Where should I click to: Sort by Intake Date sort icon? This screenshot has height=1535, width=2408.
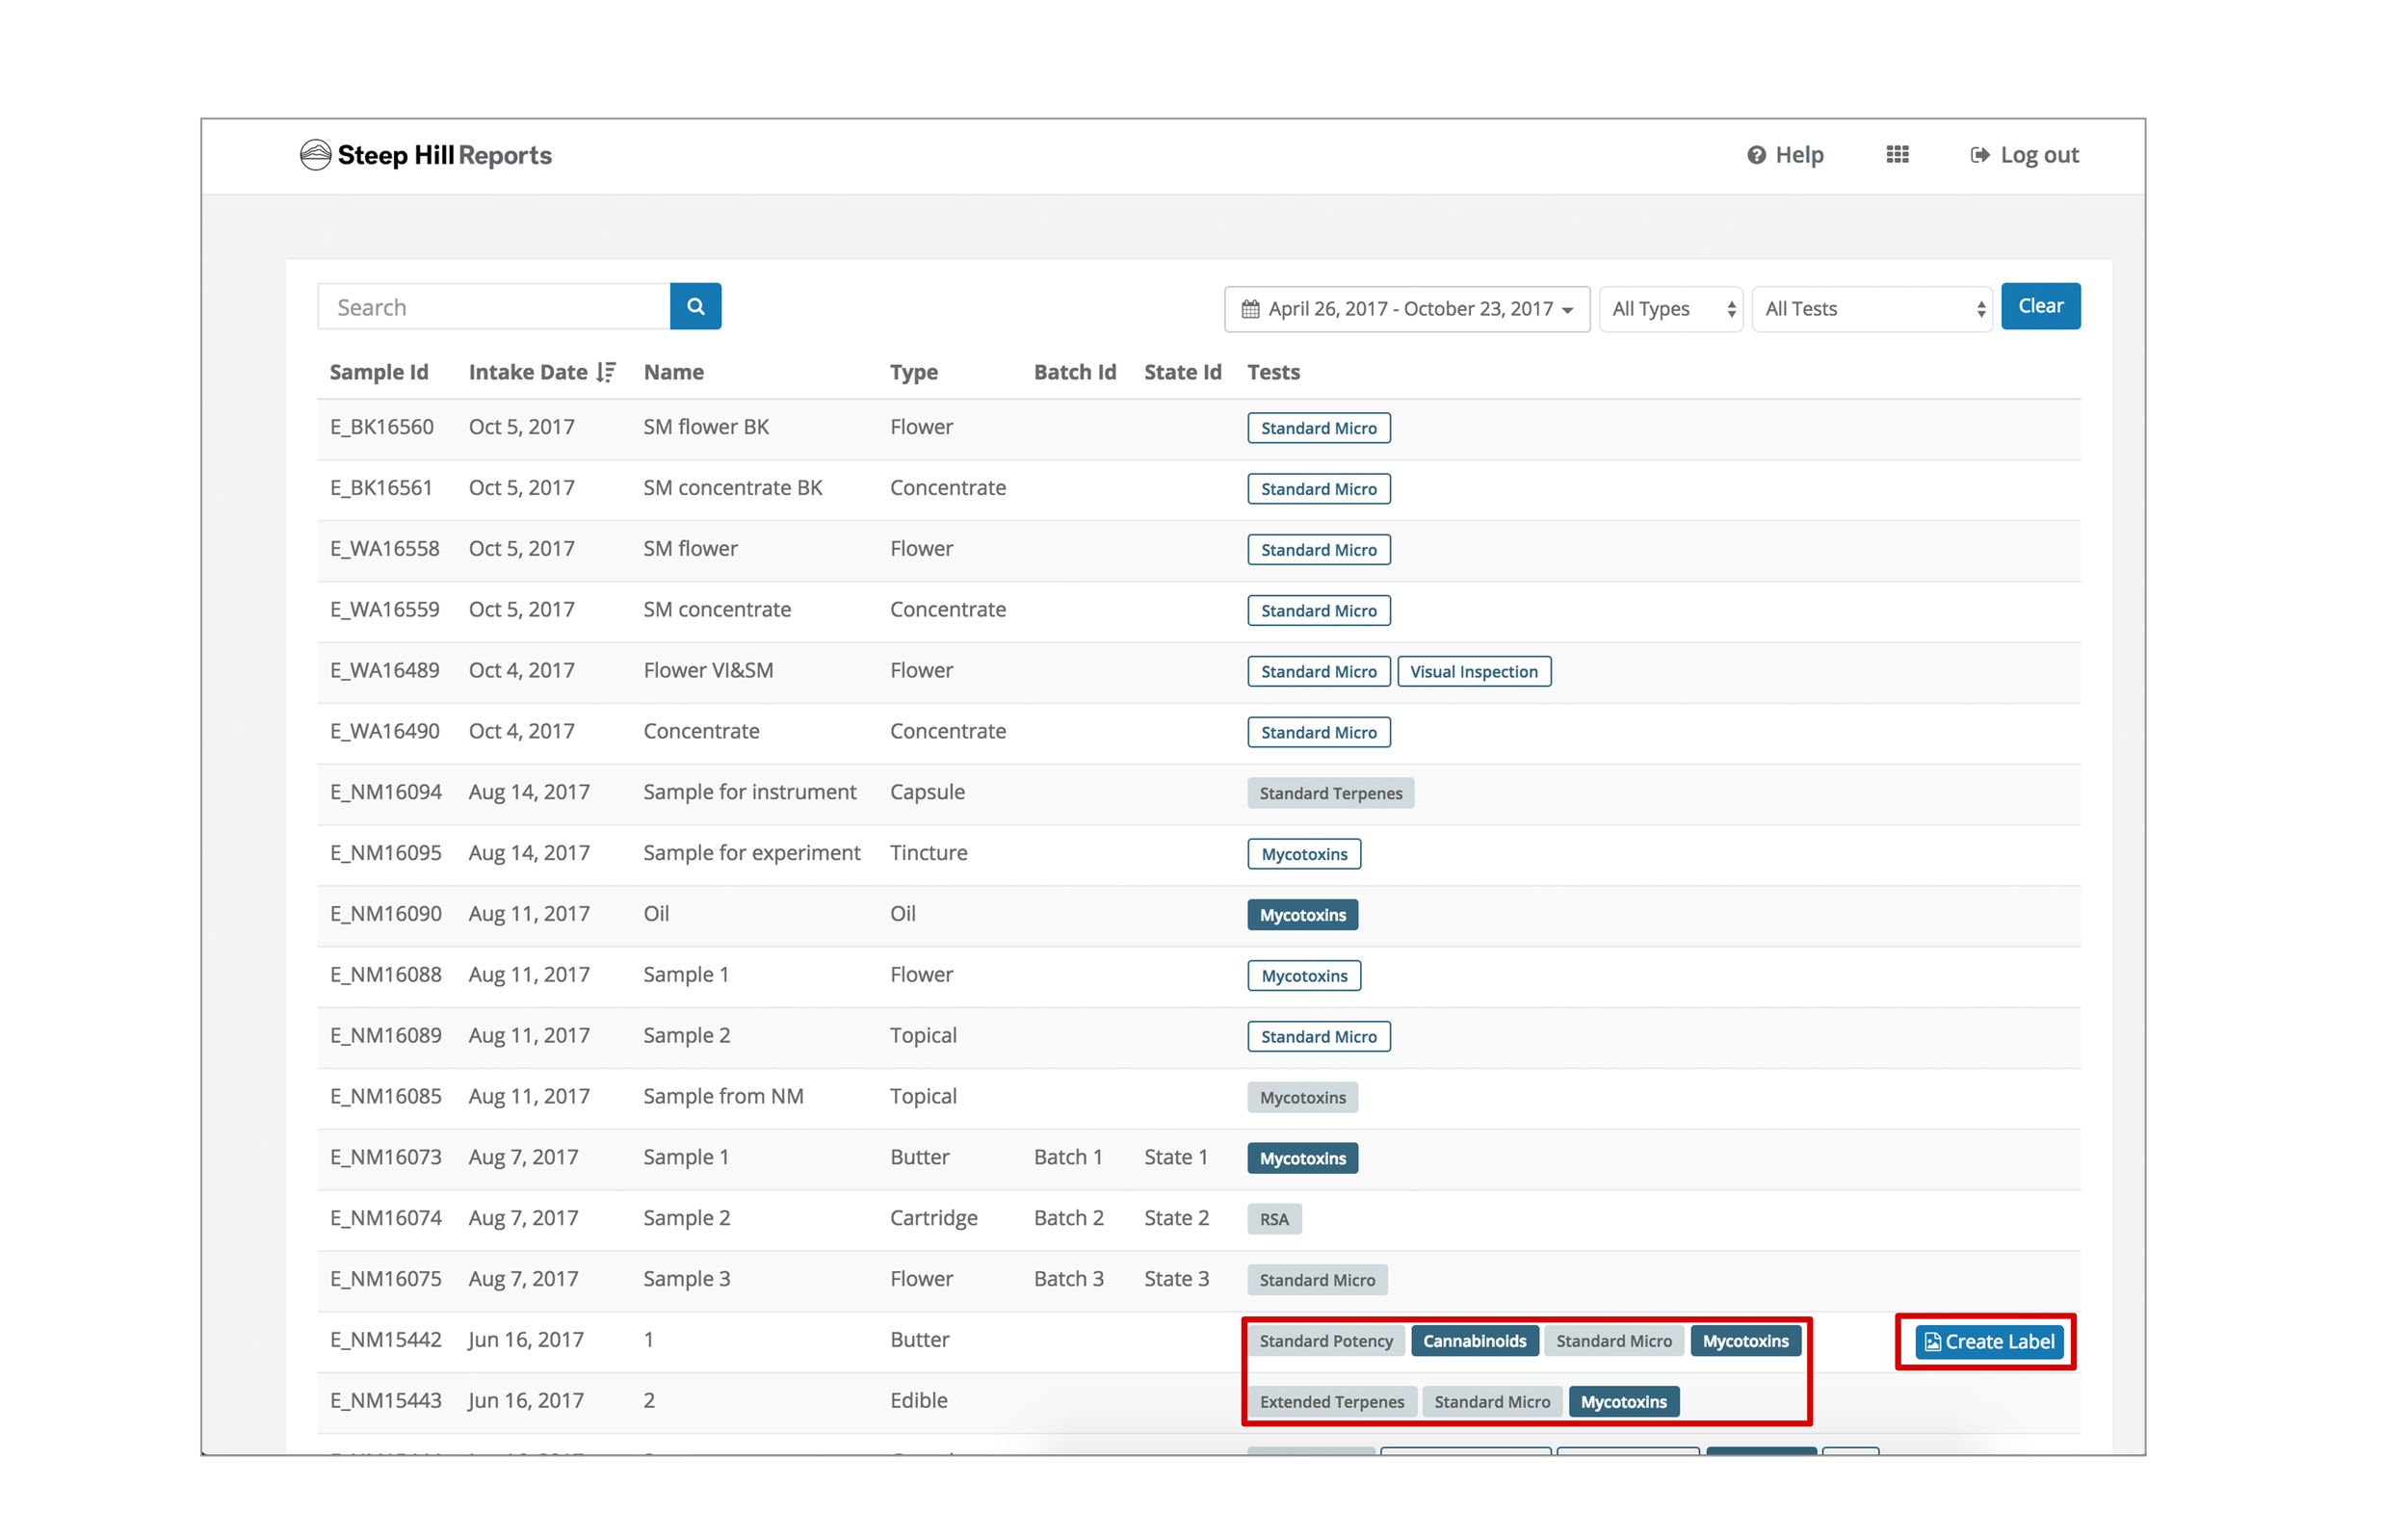(x=605, y=372)
